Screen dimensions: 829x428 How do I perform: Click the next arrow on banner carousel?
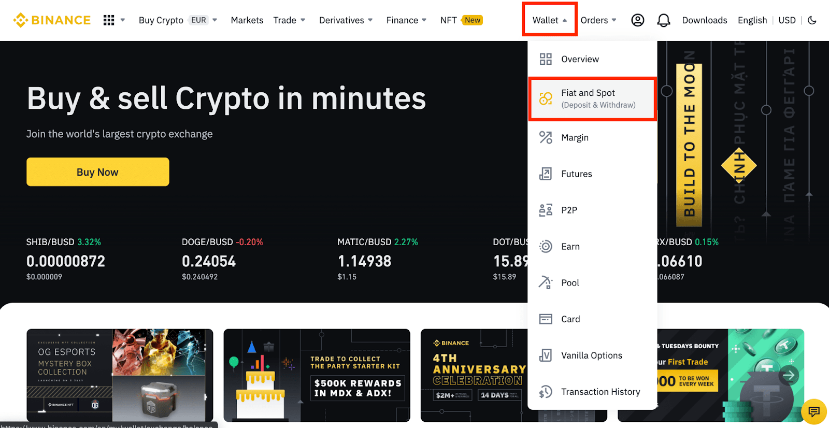point(789,375)
